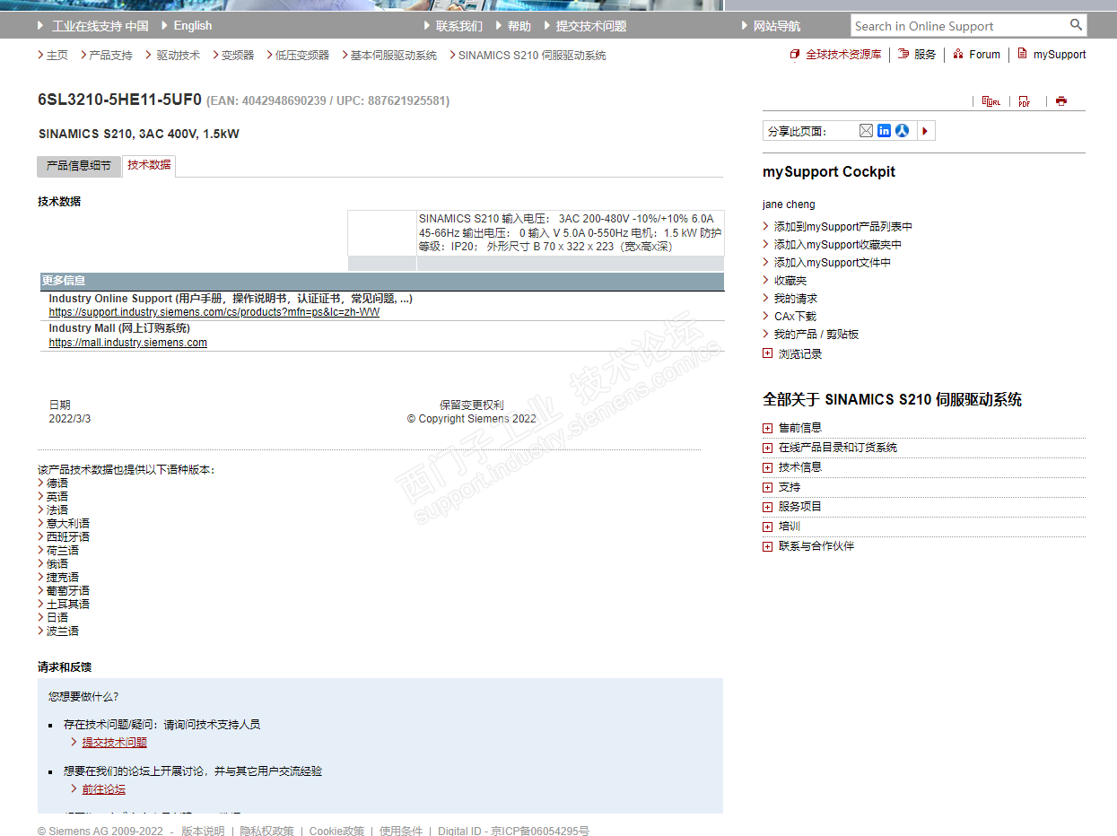Open 收藏夹 in mySupport Cockpit
Viewport: 1117px width, 836px height.
tap(790, 281)
